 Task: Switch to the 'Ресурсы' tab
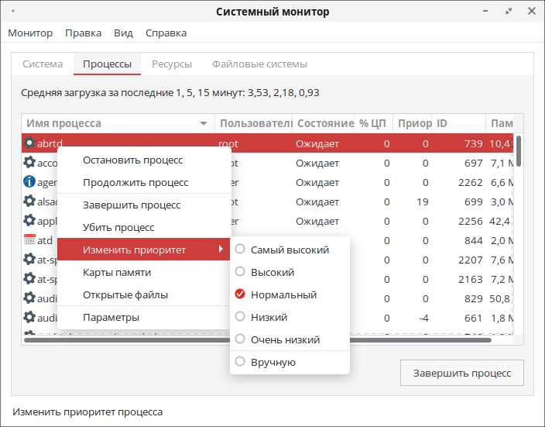(172, 64)
